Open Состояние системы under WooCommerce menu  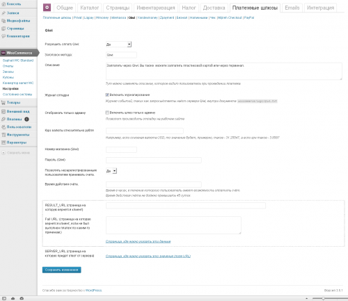(x=17, y=95)
